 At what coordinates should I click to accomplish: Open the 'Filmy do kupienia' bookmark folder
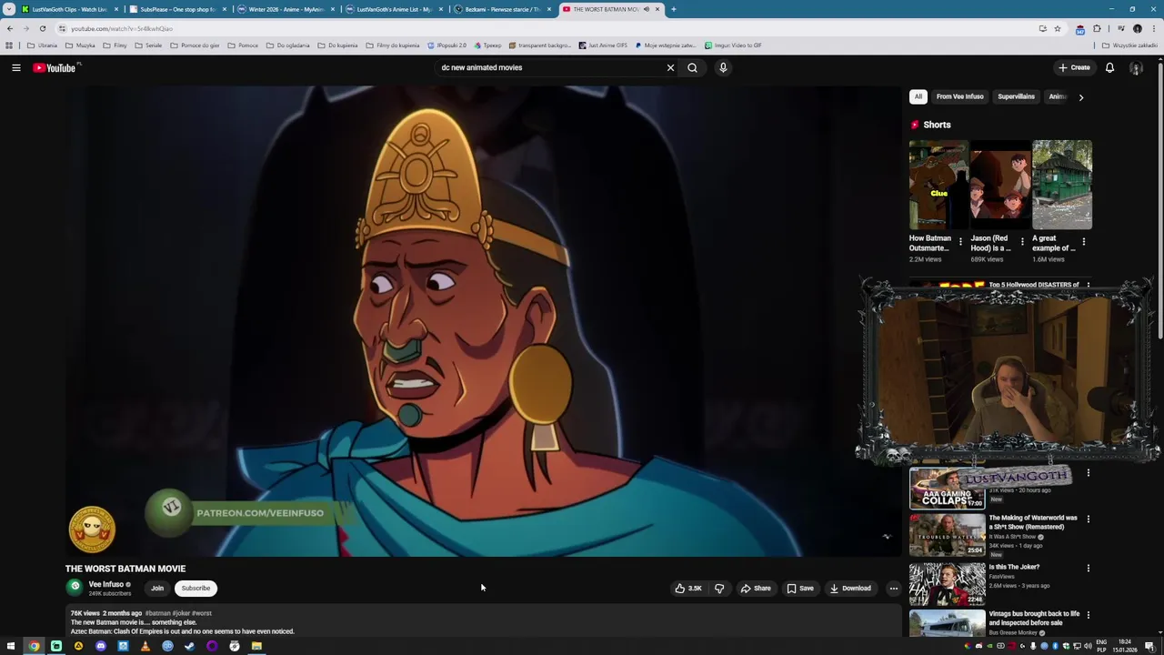pyautogui.click(x=393, y=45)
